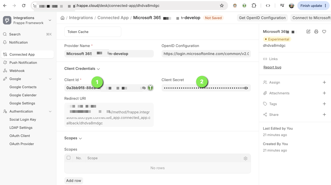
Task: Click the Not Saved status label
Action: tap(213, 18)
